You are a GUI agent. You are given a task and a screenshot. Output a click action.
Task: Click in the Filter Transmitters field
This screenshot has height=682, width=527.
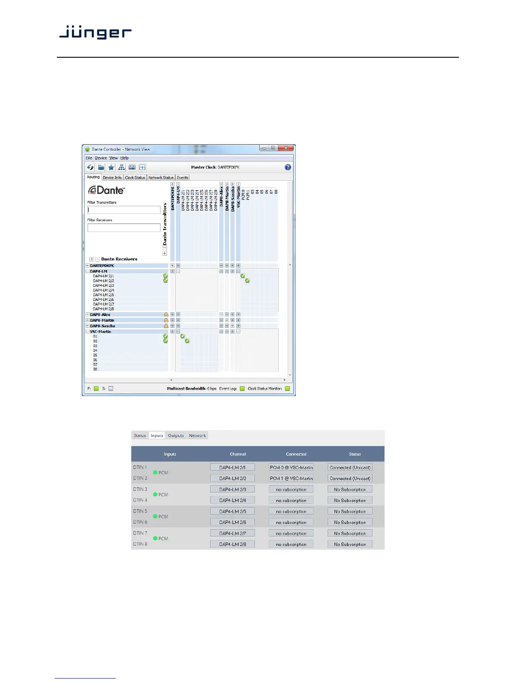click(x=124, y=210)
